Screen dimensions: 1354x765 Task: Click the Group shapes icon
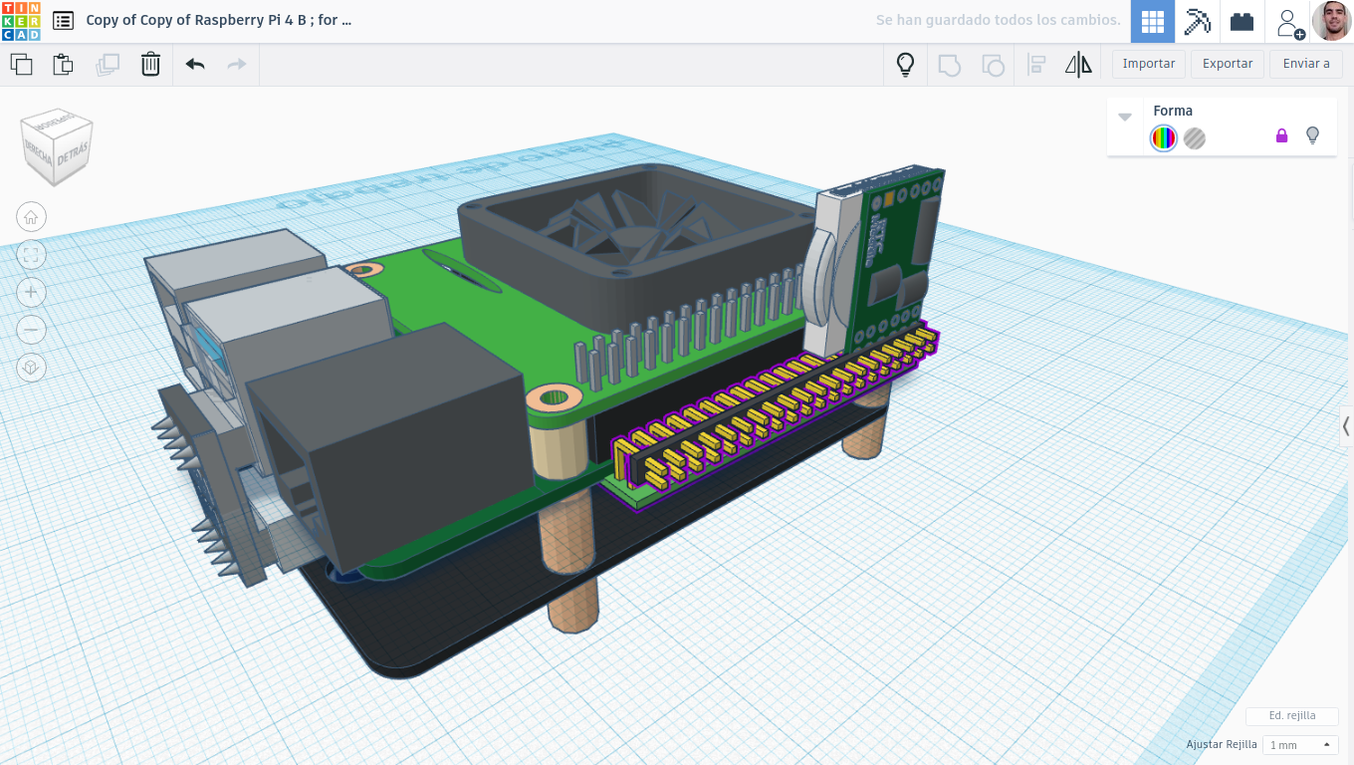coord(950,66)
